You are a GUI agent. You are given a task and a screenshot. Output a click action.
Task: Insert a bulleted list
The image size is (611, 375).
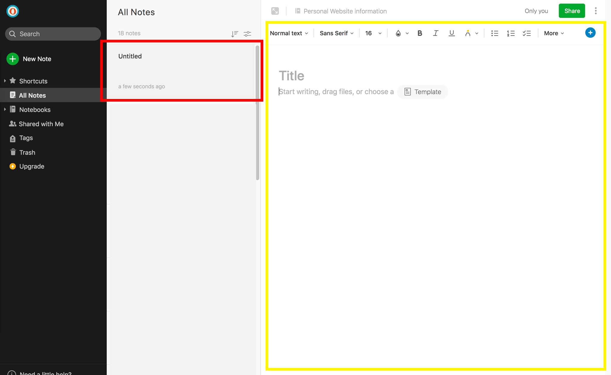(x=494, y=33)
